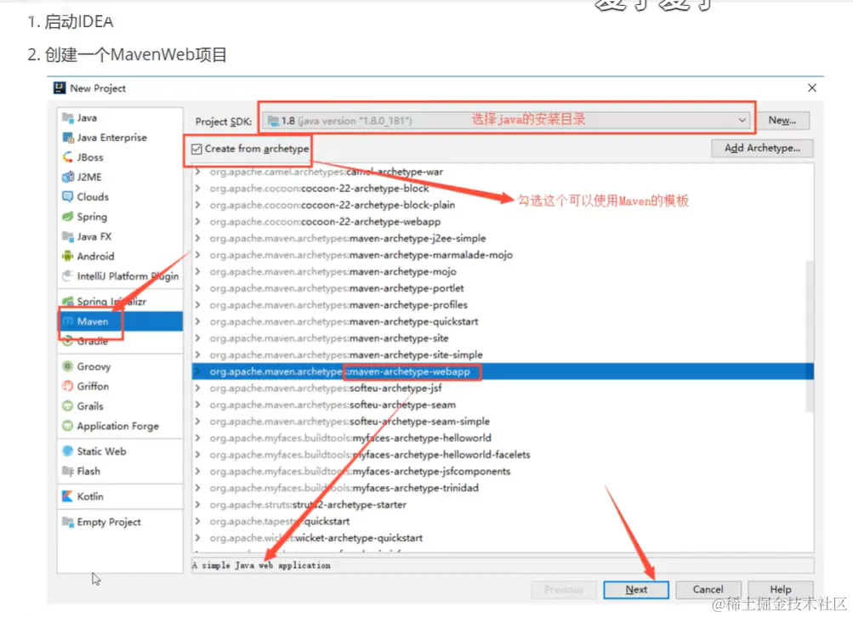
Task: Open Help for the dialog
Action: (780, 589)
